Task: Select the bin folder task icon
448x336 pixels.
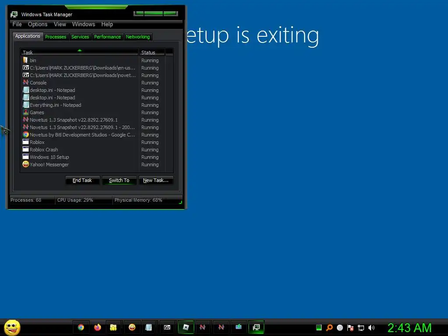Action: 25,60
